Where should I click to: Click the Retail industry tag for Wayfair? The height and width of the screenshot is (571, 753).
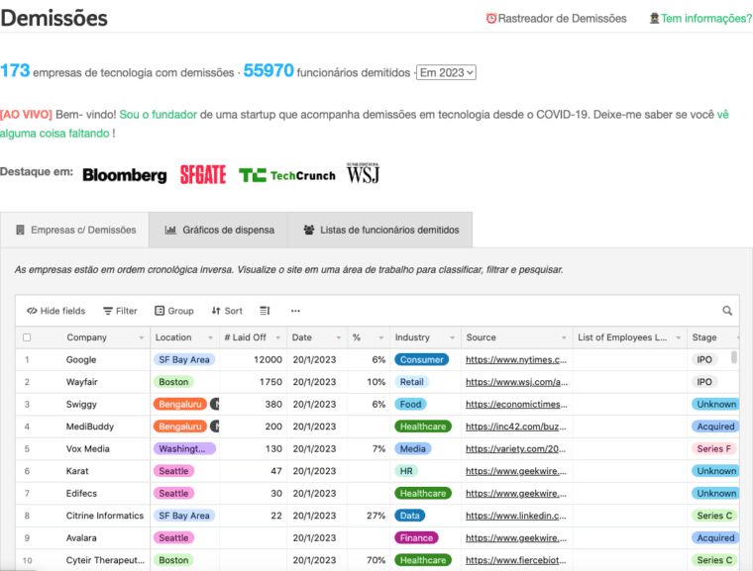click(412, 382)
